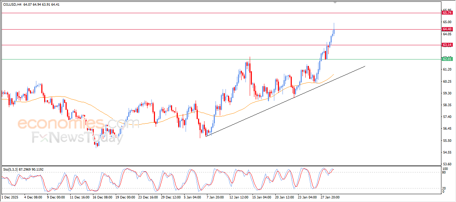Select the red 65.74 price level label
The width and height of the screenshot is (456, 202).
pos(447,13)
